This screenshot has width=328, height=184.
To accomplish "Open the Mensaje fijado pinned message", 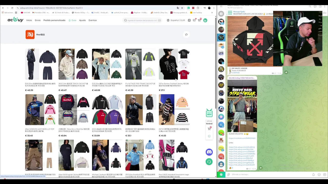I will click(x=250, y=13).
